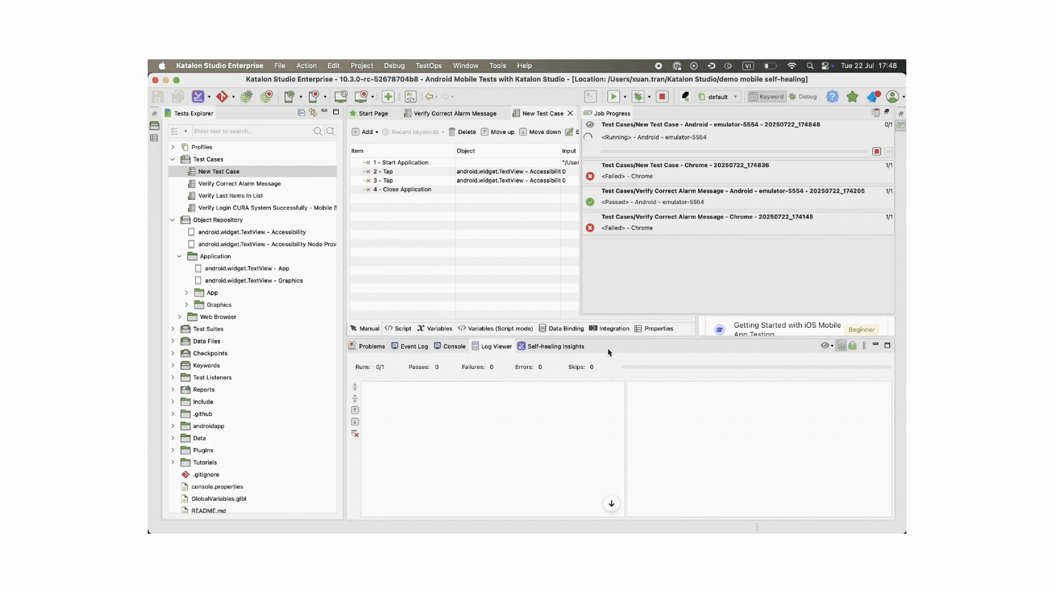Click the collapse-all icon in Tests Explorer header
The width and height of the screenshot is (1054, 593).
(x=301, y=113)
